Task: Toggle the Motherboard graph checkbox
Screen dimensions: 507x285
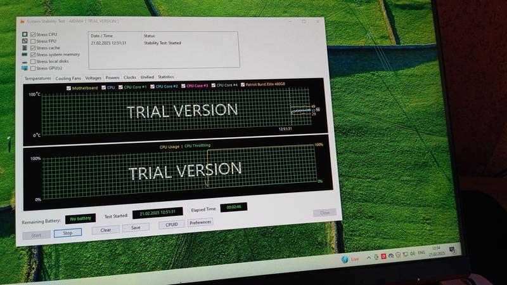Action: pos(68,88)
